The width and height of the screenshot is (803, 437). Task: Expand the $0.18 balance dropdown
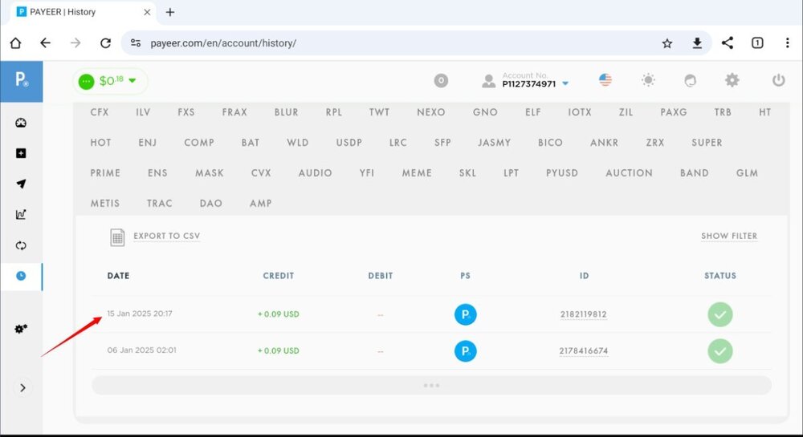tap(111, 81)
